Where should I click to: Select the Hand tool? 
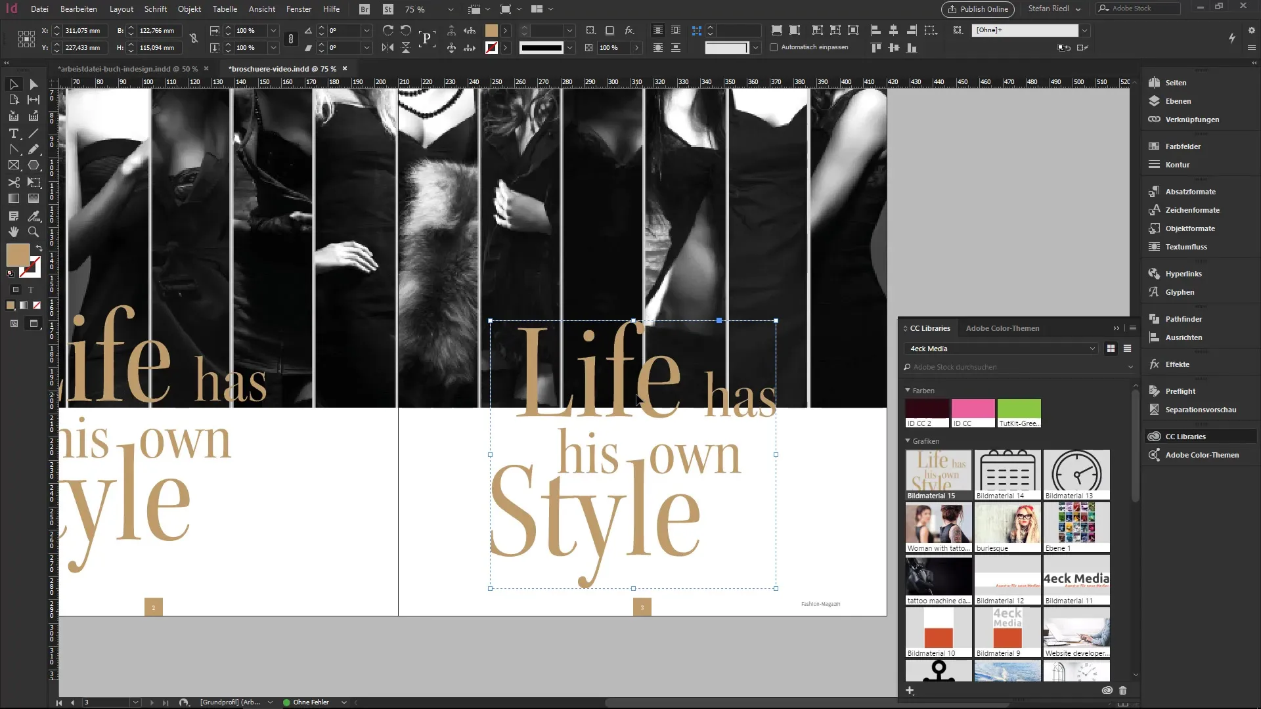(x=13, y=232)
